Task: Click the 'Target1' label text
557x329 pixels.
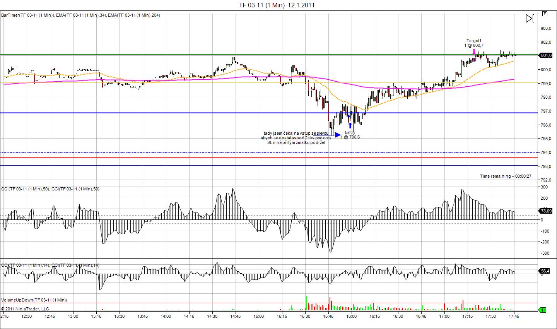Action: [474, 41]
